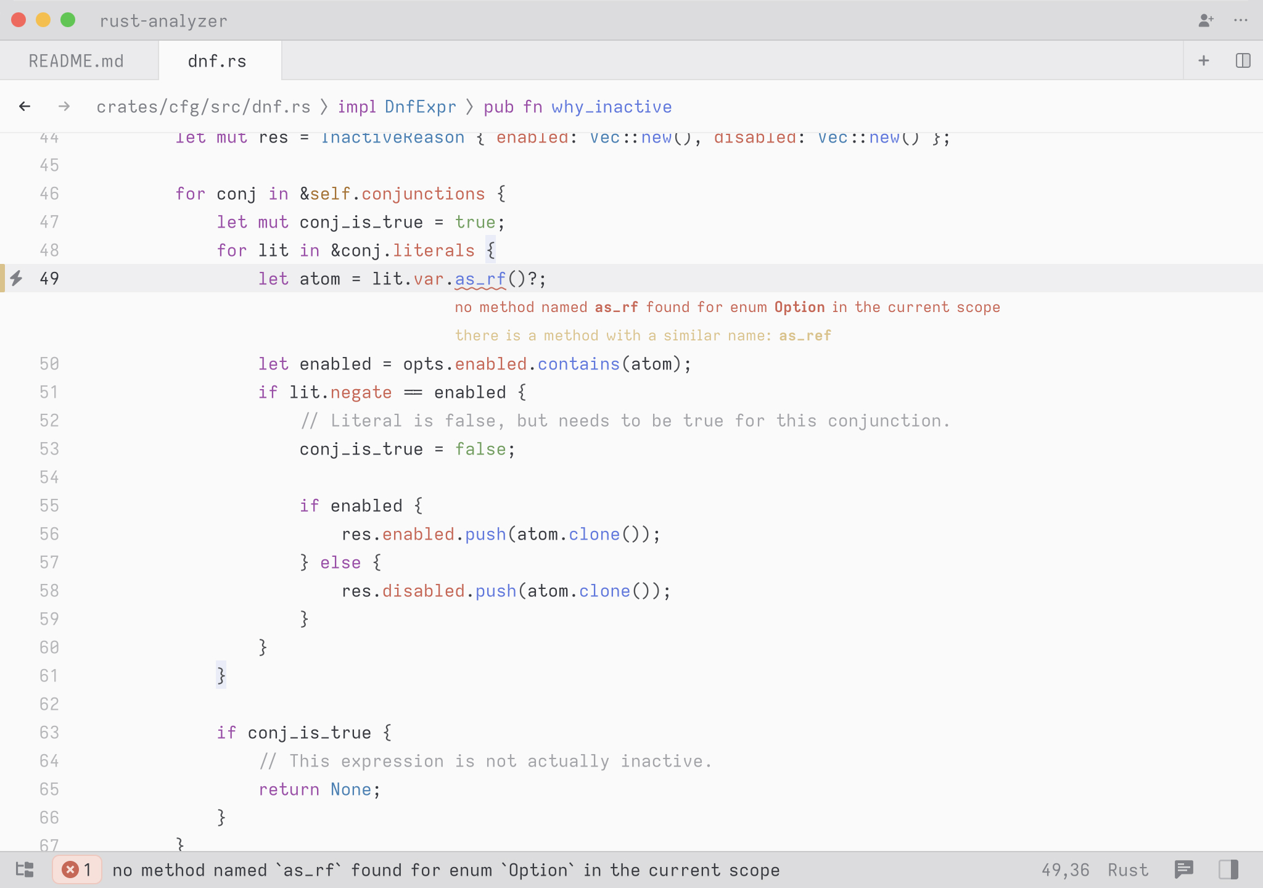Viewport: 1263px width, 888px height.
Task: Toggle the right dock panel icon
Action: 1228,869
